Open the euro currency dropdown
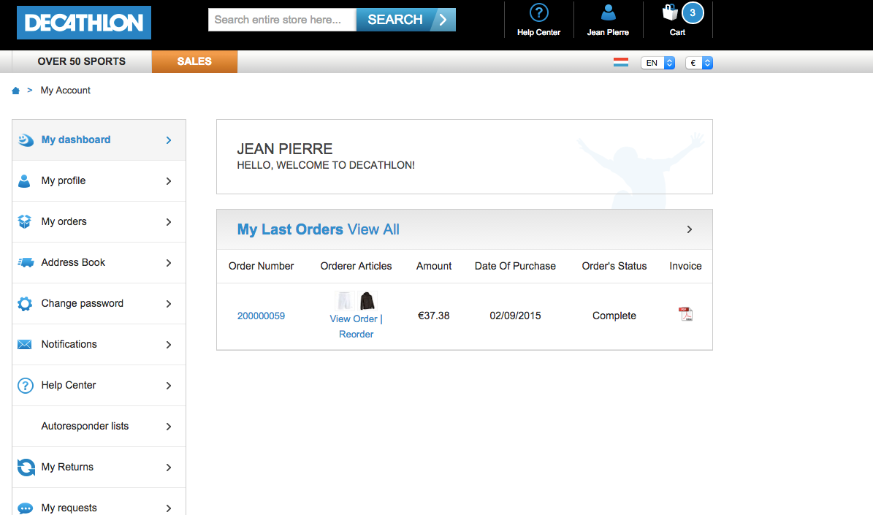Viewport: 873px width, 515px height. pos(698,63)
